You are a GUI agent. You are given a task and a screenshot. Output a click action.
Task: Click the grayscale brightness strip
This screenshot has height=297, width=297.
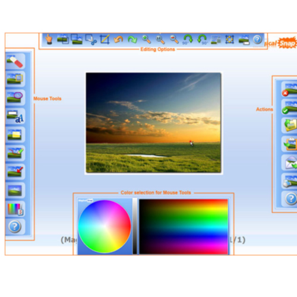135,226
